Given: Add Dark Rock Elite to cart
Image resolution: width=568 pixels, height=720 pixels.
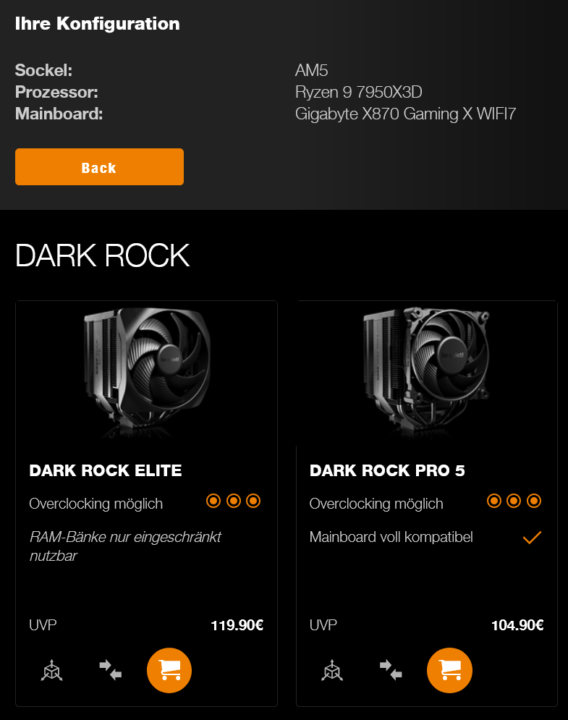Looking at the screenshot, I should pyautogui.click(x=169, y=670).
